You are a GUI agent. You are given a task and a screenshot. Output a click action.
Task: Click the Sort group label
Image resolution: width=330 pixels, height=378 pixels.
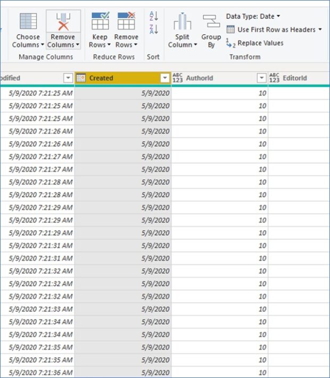[153, 57]
